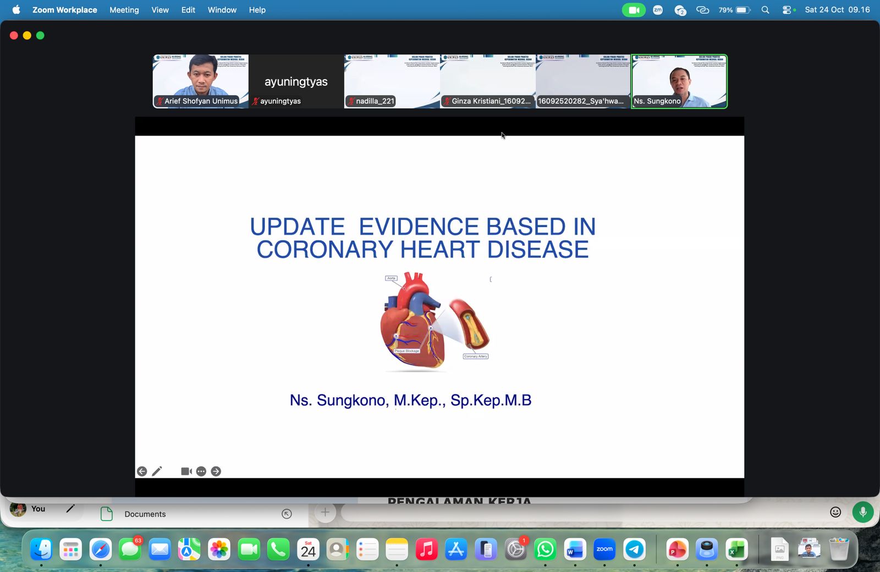Click the green video camera menu bar indicator
Screen dimensions: 880x572
point(634,10)
